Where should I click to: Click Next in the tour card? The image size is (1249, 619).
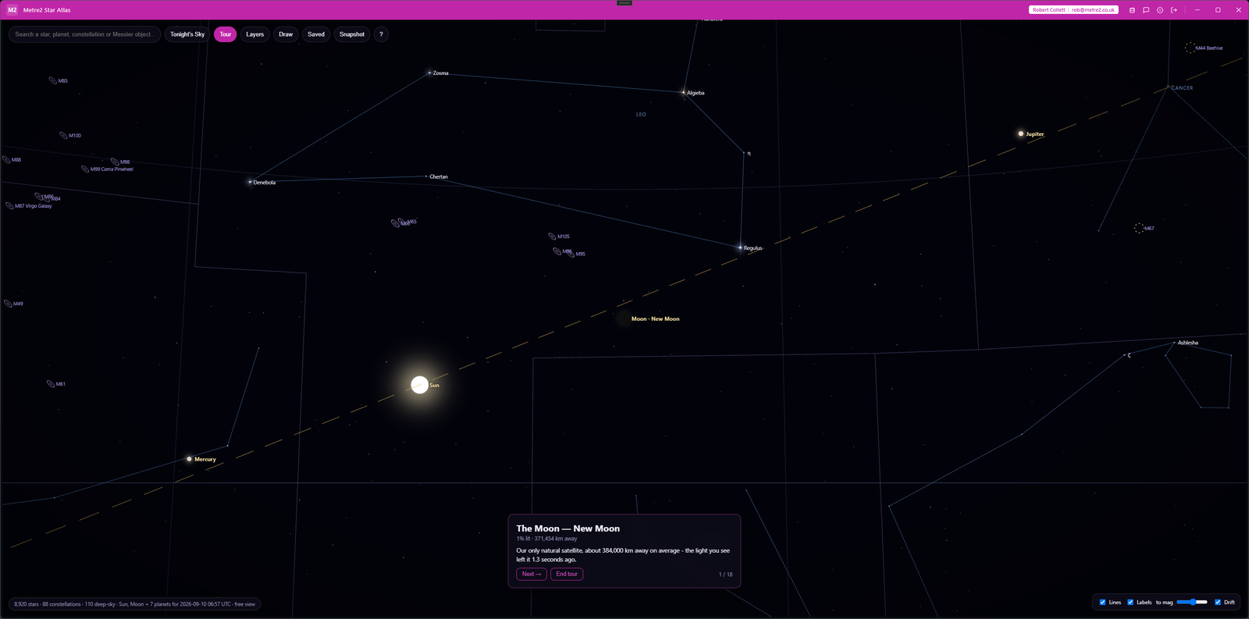point(532,574)
